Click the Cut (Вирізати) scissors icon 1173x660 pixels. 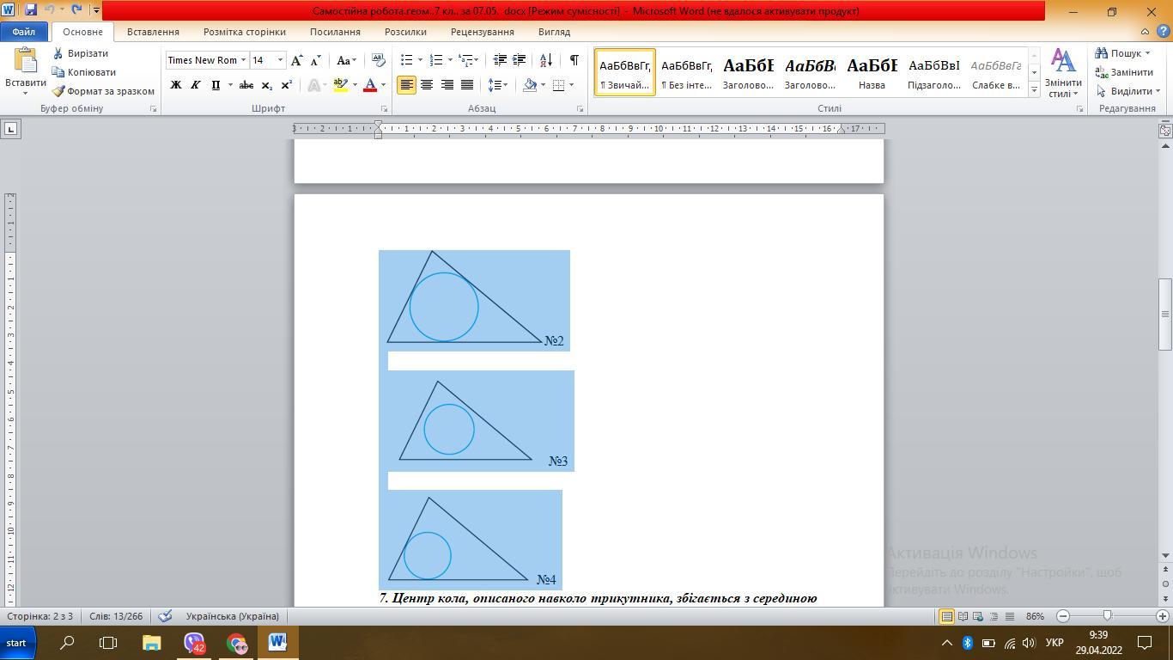click(x=58, y=53)
